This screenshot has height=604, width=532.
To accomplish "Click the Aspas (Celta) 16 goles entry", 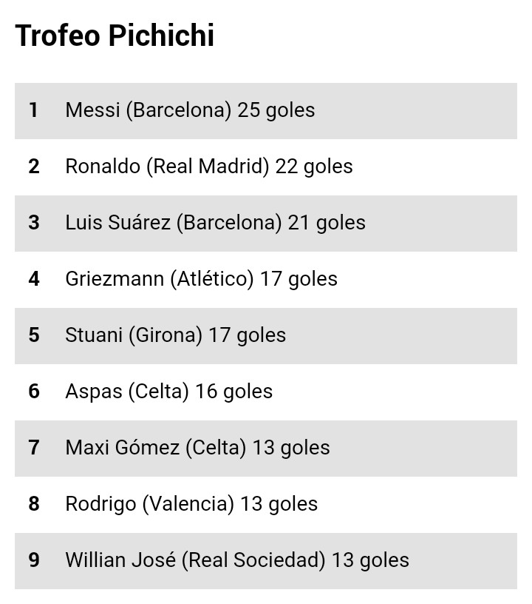I will pos(168,392).
